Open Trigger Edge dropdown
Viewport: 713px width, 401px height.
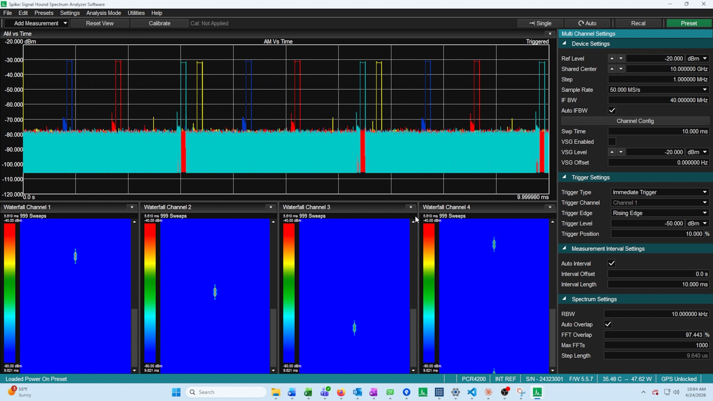point(660,213)
